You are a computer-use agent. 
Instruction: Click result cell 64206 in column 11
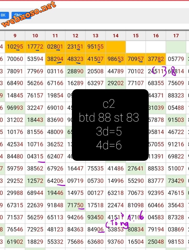55,181
